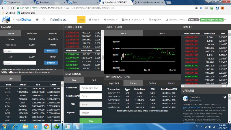231x130 pixels.
Task: Open the Important tab in My Transactions
Action: click(114, 83)
